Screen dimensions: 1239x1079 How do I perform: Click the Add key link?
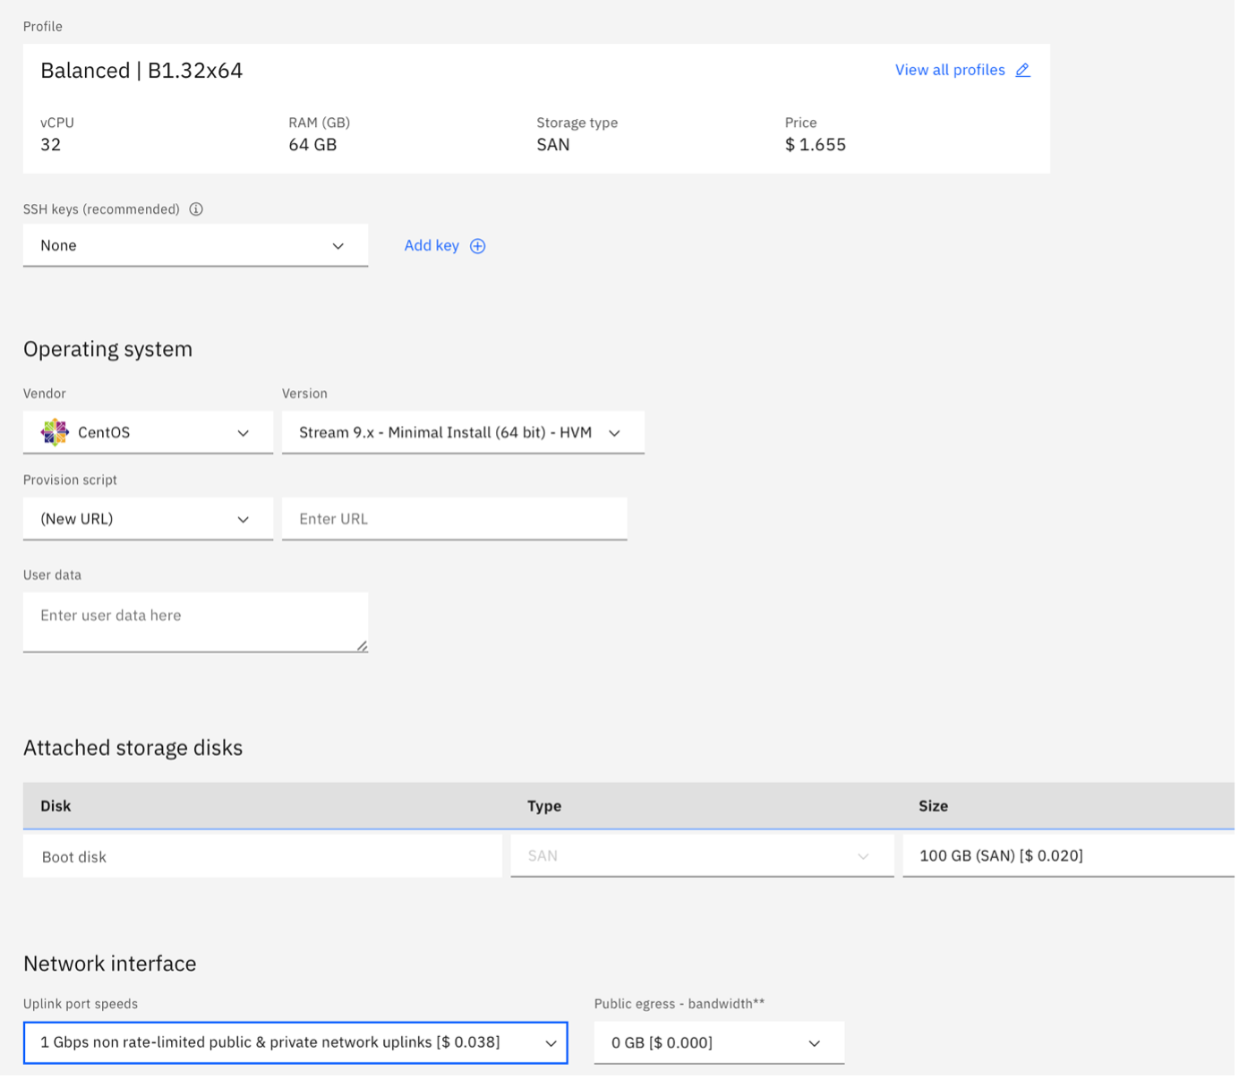(432, 246)
